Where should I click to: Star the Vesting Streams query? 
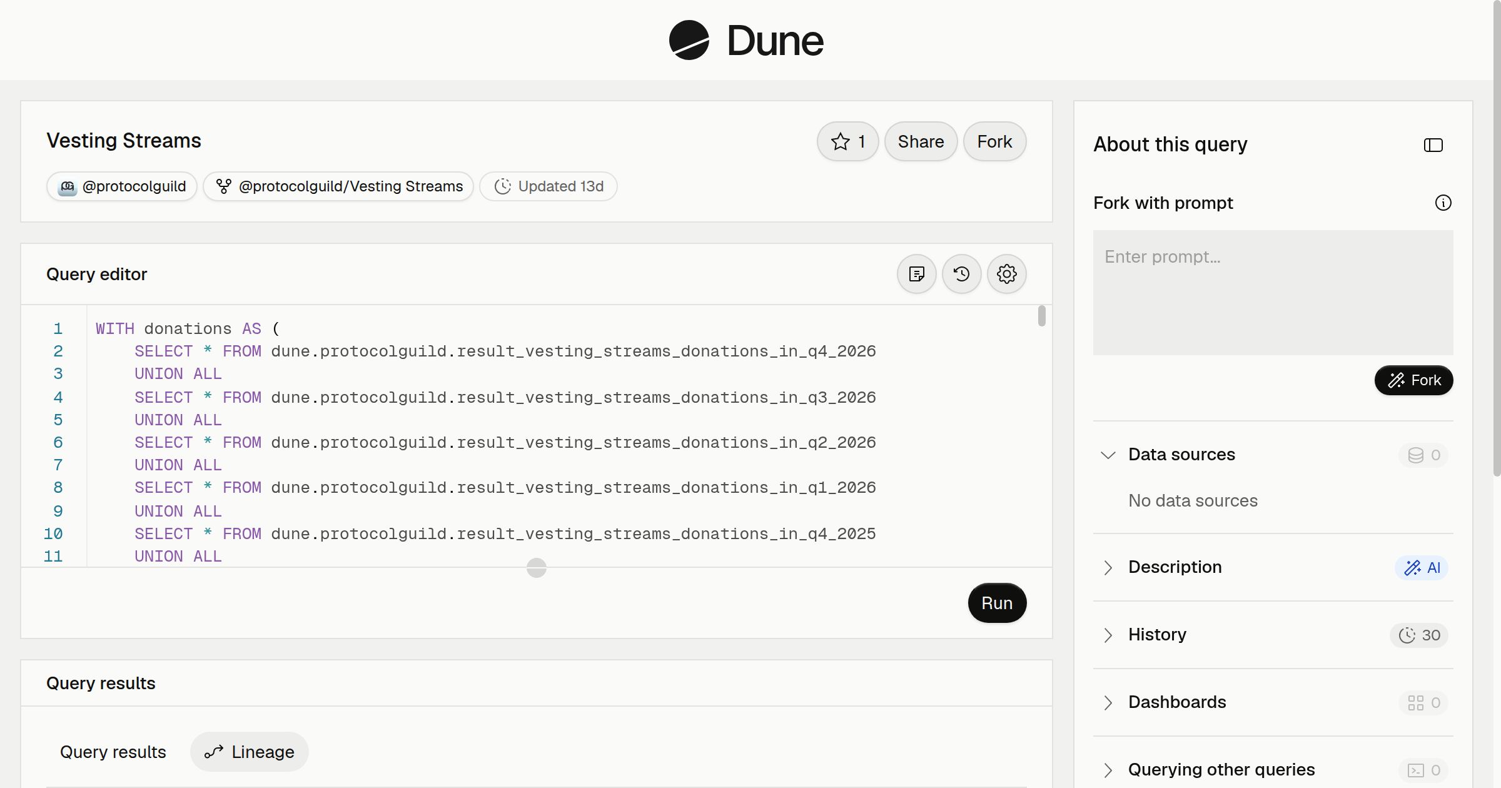click(847, 141)
